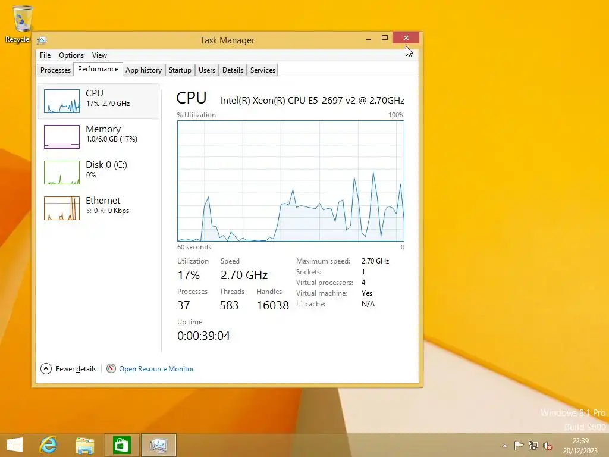Switch to the Processes tab

point(55,70)
